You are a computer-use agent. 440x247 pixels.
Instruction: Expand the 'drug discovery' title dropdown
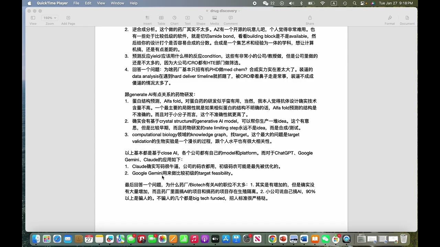click(239, 11)
